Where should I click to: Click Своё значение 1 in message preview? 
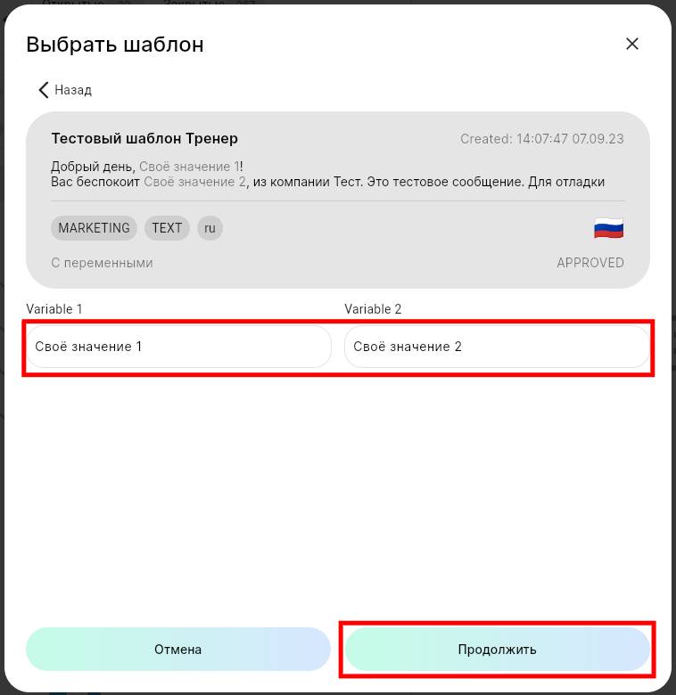coord(189,167)
